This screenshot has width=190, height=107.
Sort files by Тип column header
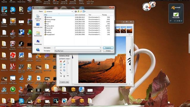coord(94,15)
